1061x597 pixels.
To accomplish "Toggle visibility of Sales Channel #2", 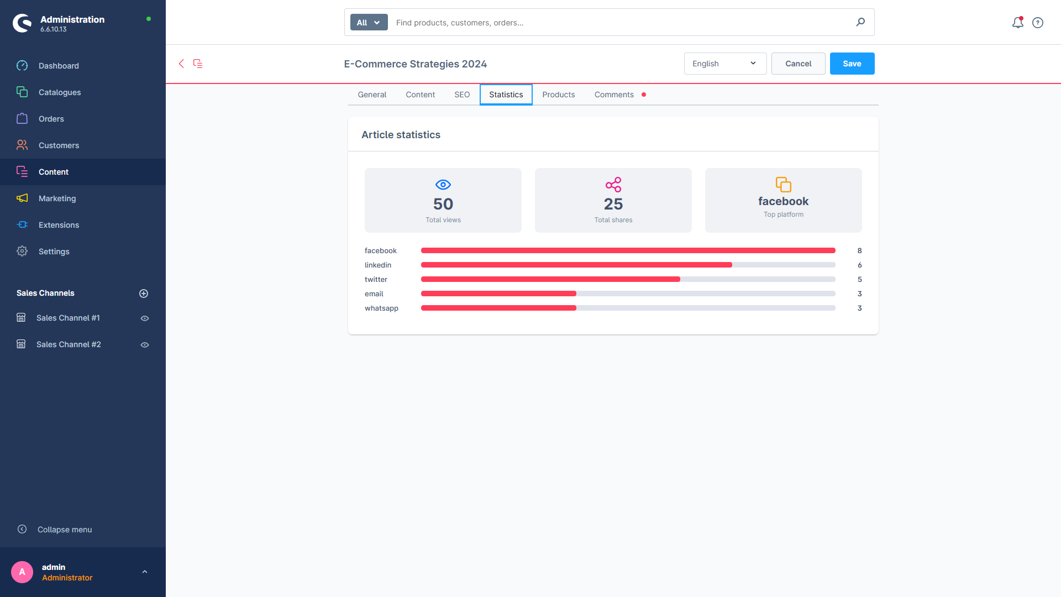I will tap(145, 345).
